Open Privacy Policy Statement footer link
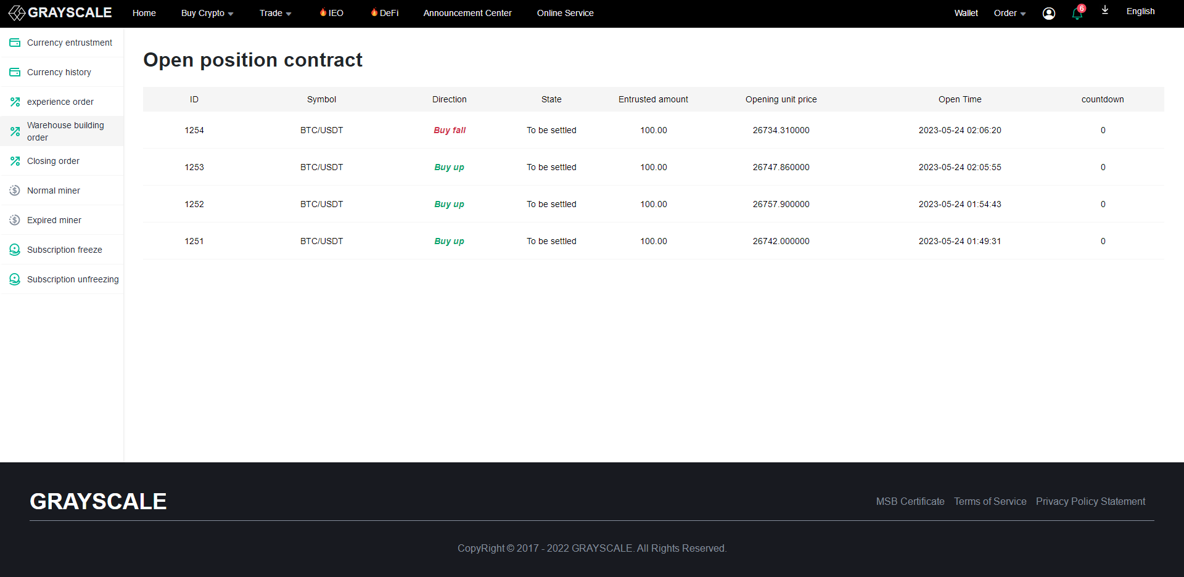This screenshot has width=1184, height=577. point(1090,501)
